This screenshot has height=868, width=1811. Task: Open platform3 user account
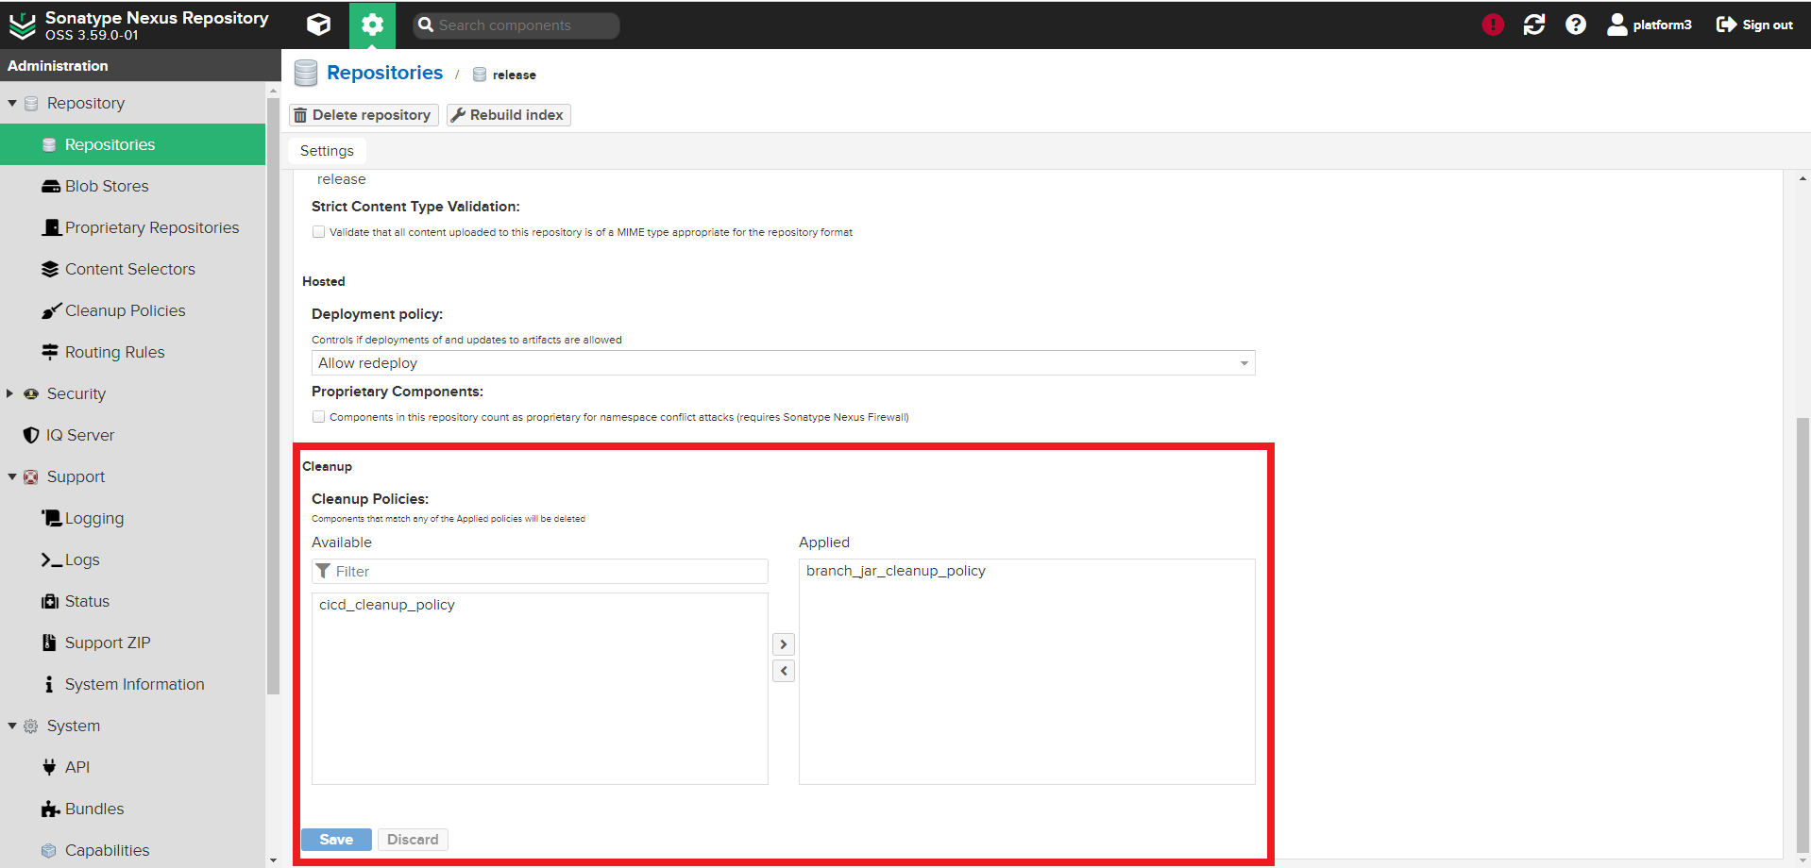1650,25
